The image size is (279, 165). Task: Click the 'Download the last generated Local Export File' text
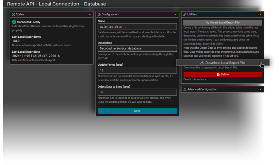tap(211, 68)
